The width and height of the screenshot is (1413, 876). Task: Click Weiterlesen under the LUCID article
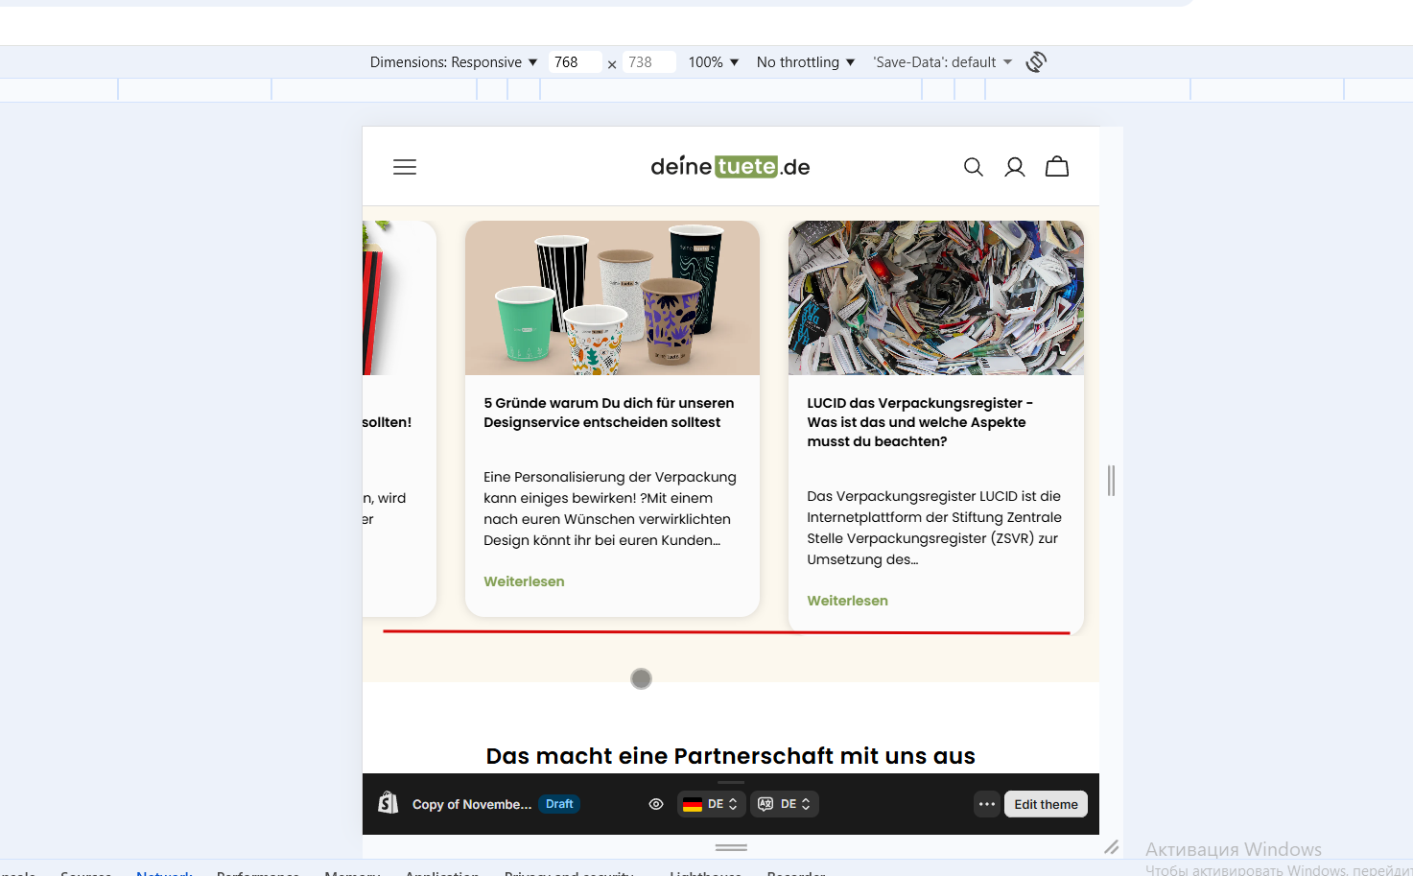coord(847,601)
